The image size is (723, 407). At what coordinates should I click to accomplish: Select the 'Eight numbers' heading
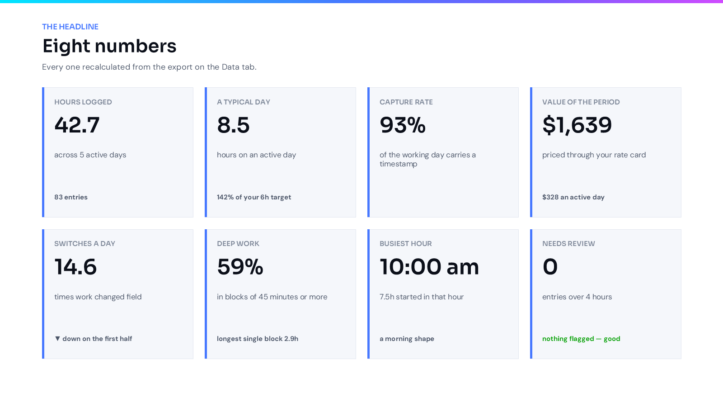pyautogui.click(x=109, y=46)
